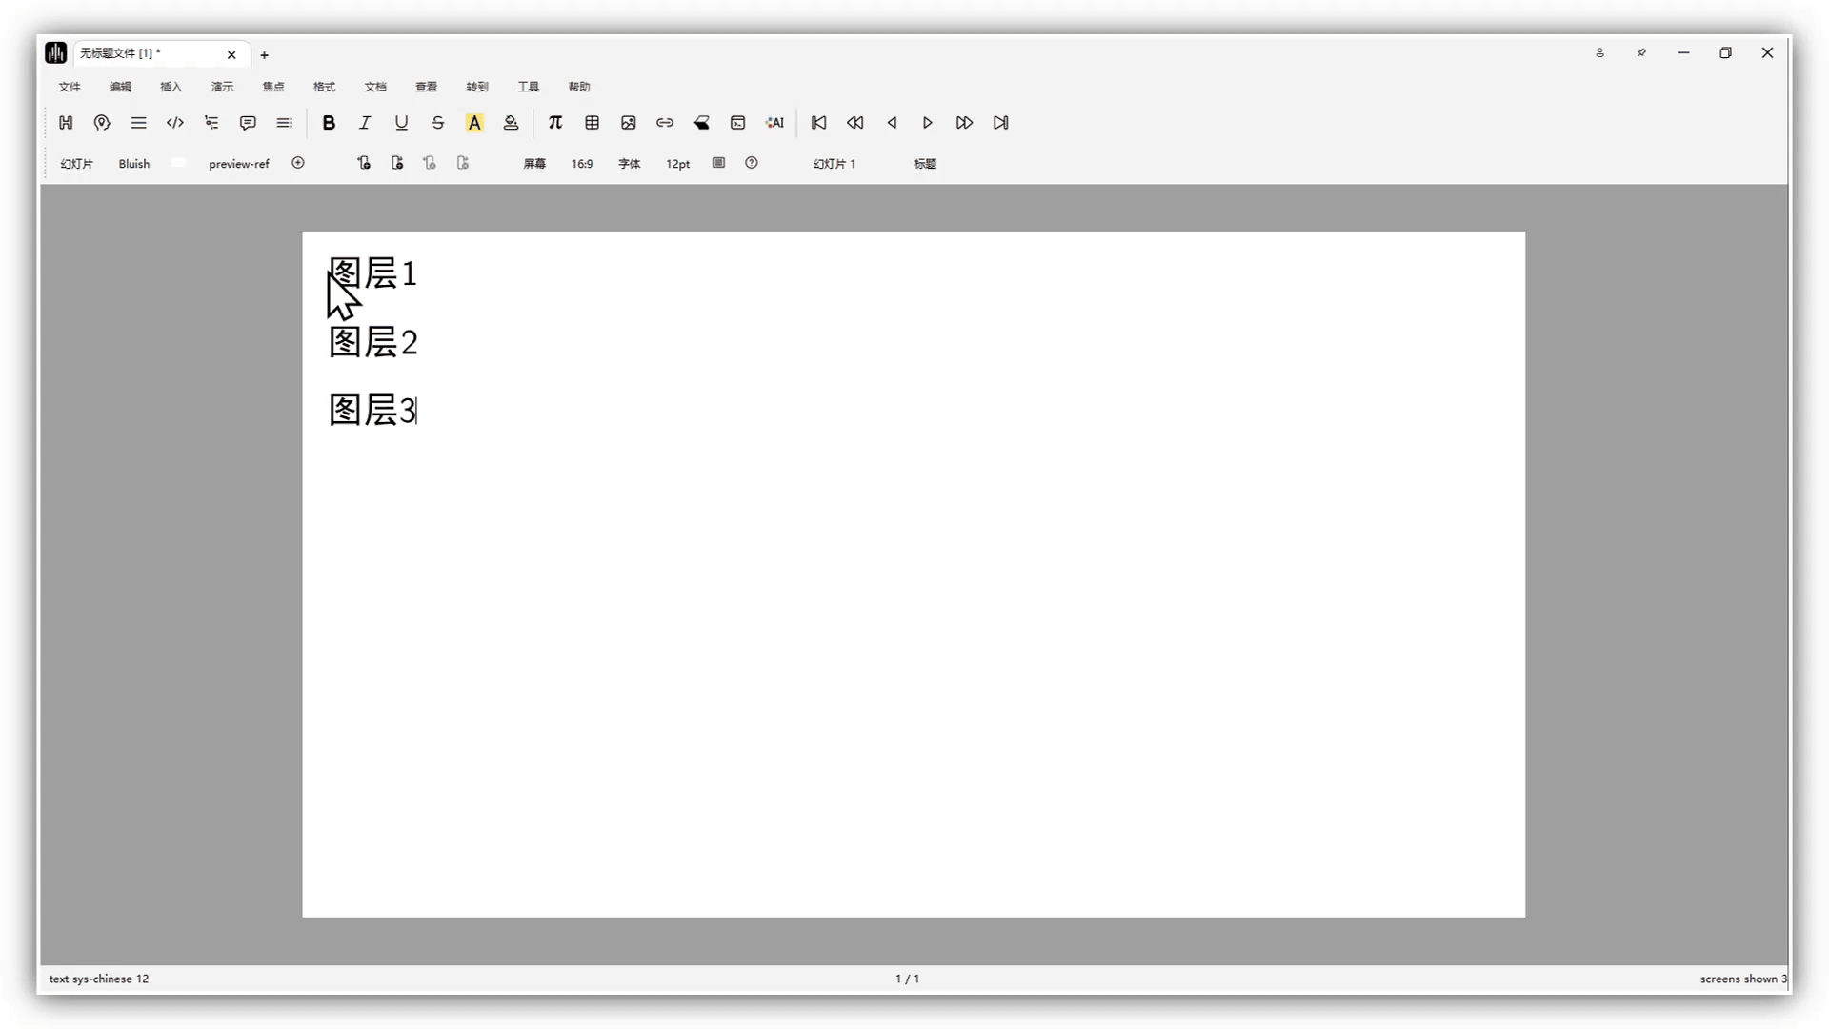
Task: Insert an image from the toolbar
Action: [628, 123]
